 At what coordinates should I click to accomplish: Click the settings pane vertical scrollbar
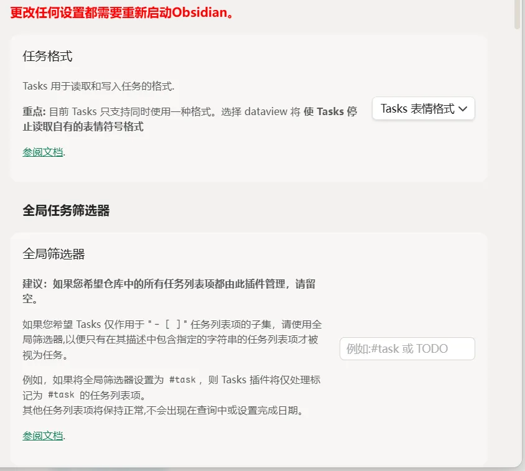click(x=517, y=14)
